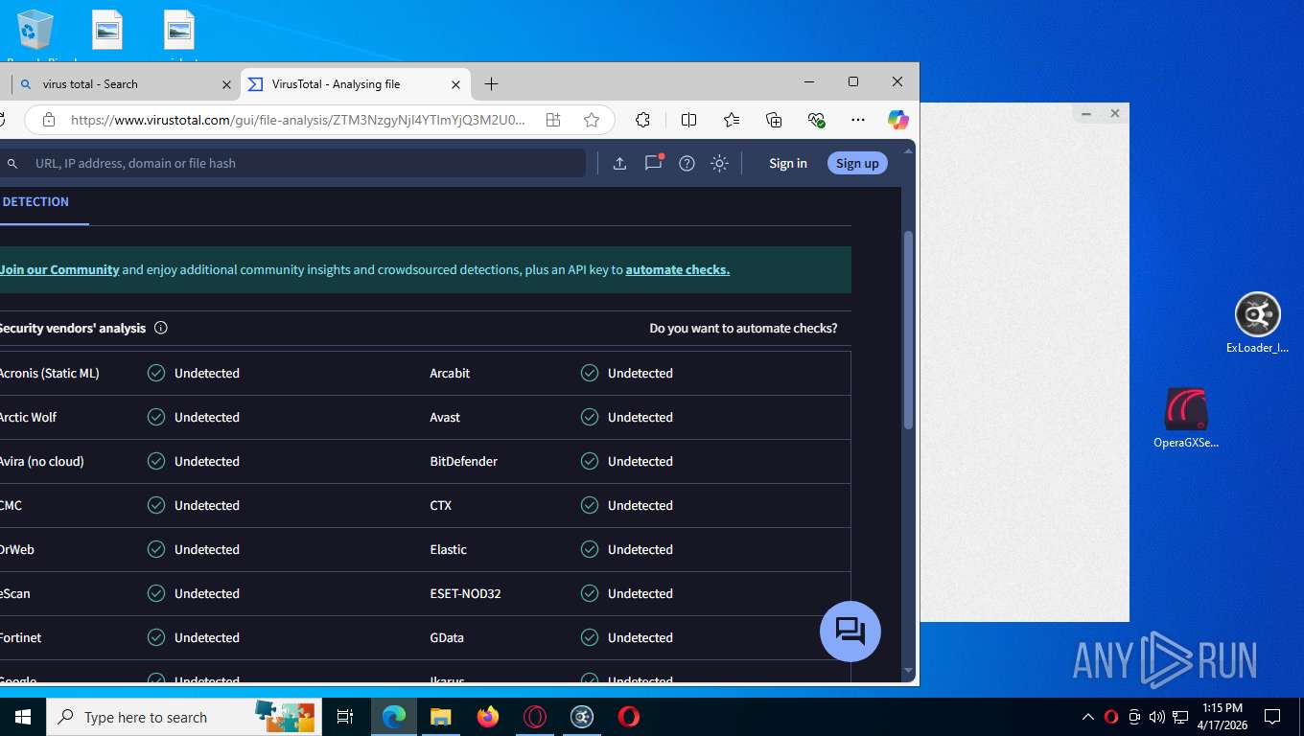Open Edge Collections icon
The height and width of the screenshot is (736, 1304).
click(774, 120)
